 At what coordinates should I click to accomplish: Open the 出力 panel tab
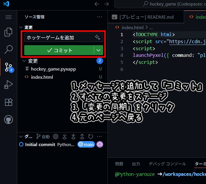tap(136, 164)
